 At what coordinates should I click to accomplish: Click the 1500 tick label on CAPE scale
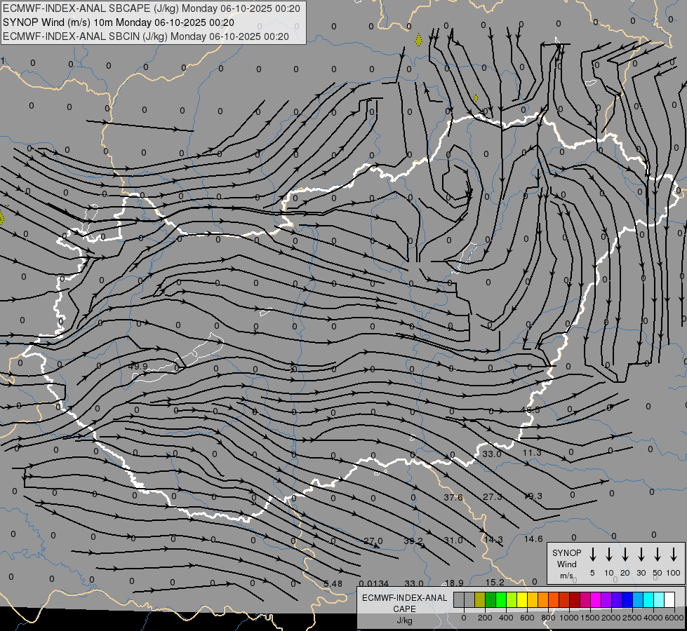[x=590, y=618]
